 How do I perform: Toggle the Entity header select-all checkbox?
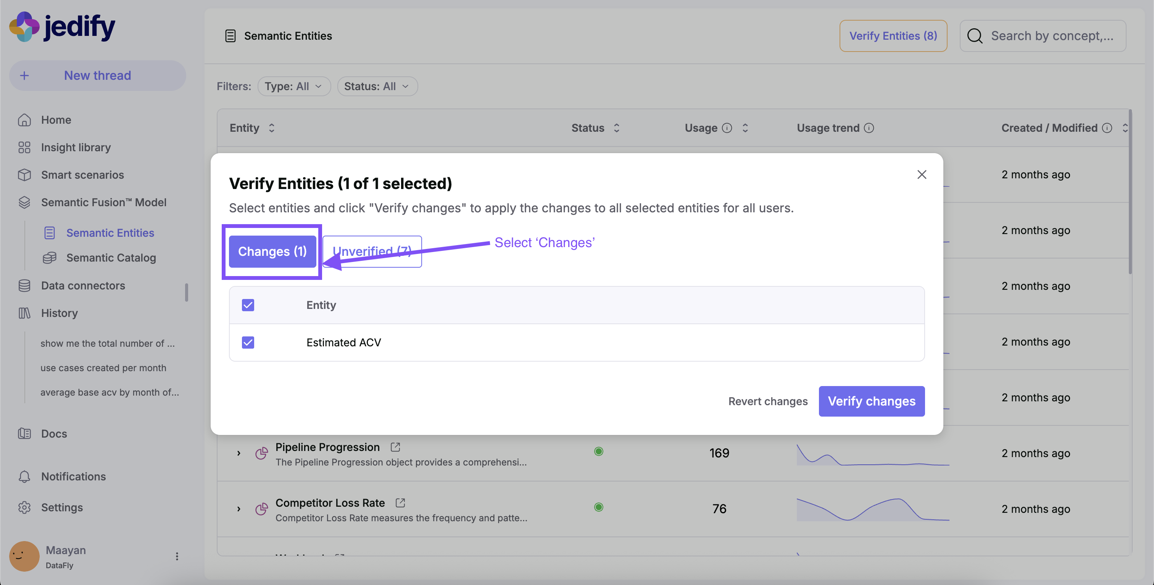click(248, 305)
